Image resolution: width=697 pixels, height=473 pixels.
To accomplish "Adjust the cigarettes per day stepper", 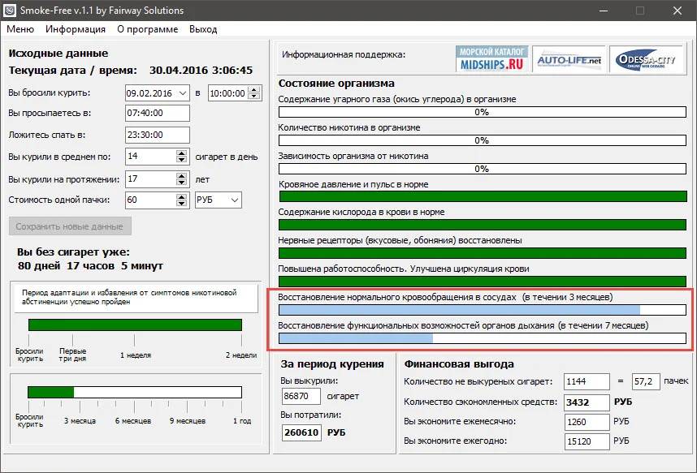I will (181, 157).
